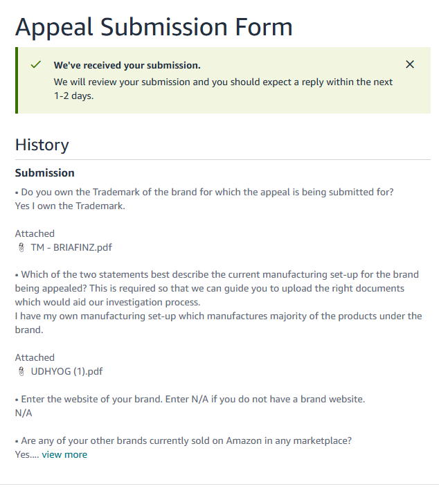Click the 1-2 days review message text

(x=223, y=89)
